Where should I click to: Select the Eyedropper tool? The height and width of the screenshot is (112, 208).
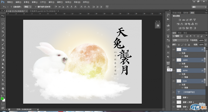(3, 36)
